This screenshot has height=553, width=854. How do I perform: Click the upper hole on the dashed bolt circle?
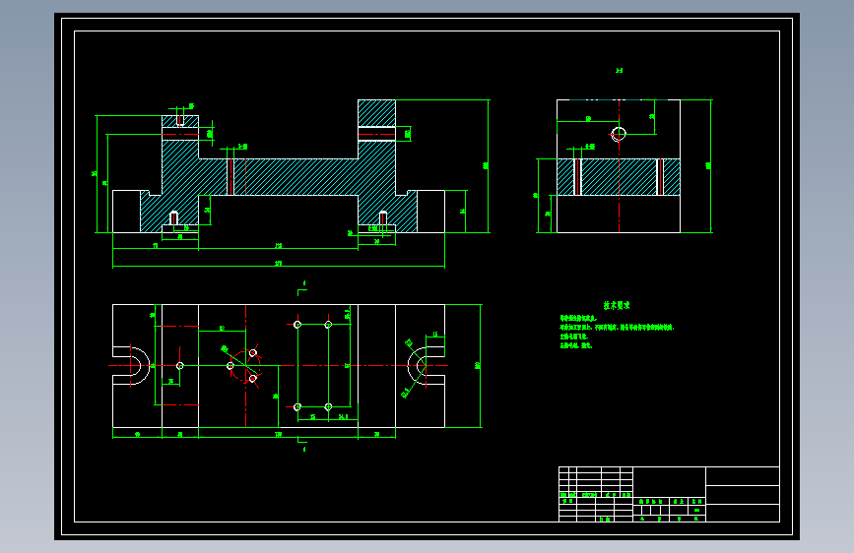(253, 353)
